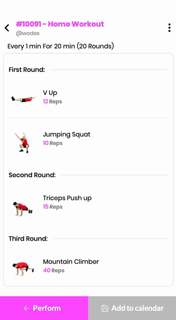Select the V Up exercise name
Image resolution: width=176 pixels, height=320 pixels.
[x=50, y=93]
